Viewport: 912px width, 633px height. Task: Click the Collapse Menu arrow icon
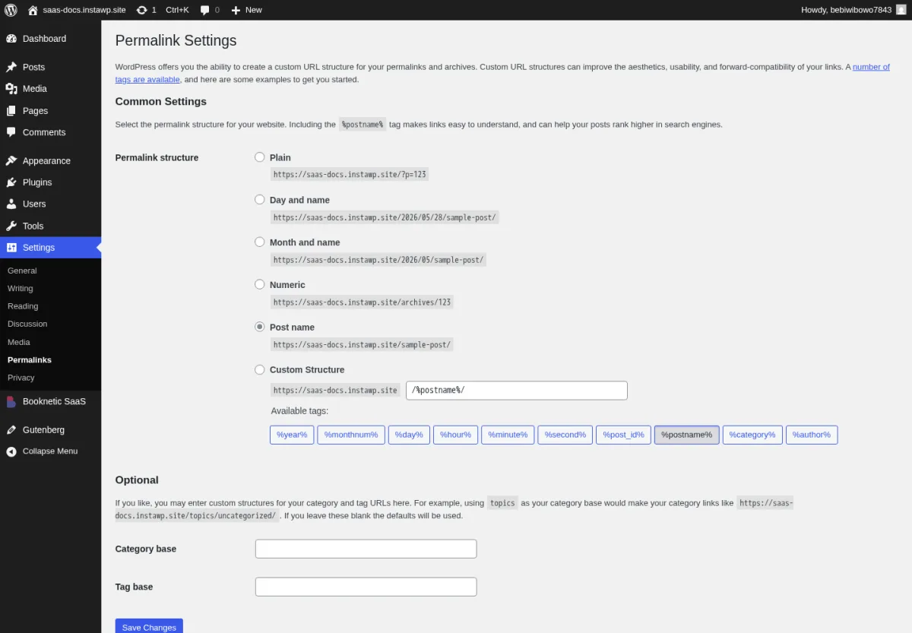[11, 451]
